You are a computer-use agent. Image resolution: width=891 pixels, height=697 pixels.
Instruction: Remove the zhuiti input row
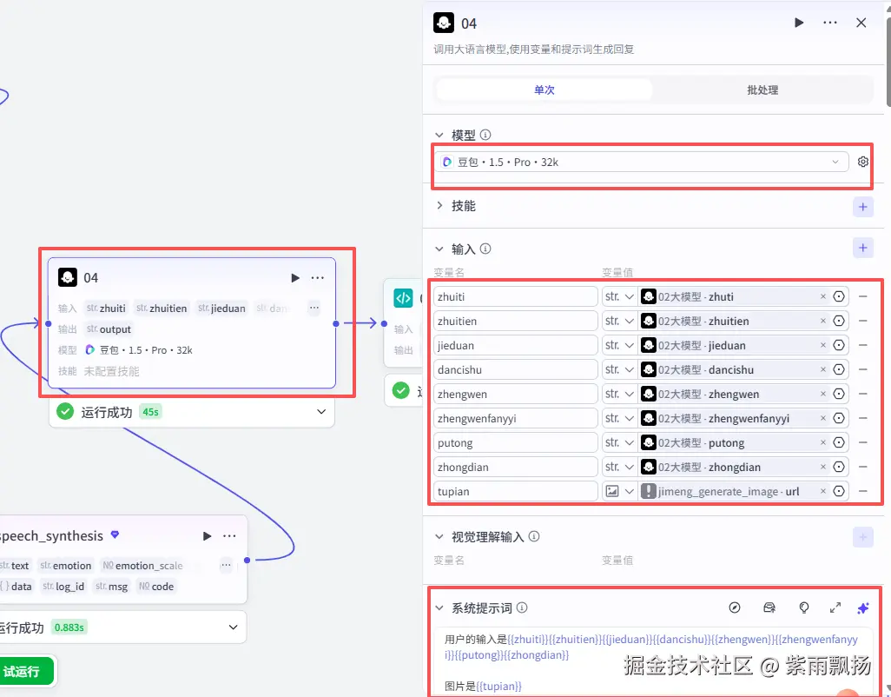click(x=862, y=296)
